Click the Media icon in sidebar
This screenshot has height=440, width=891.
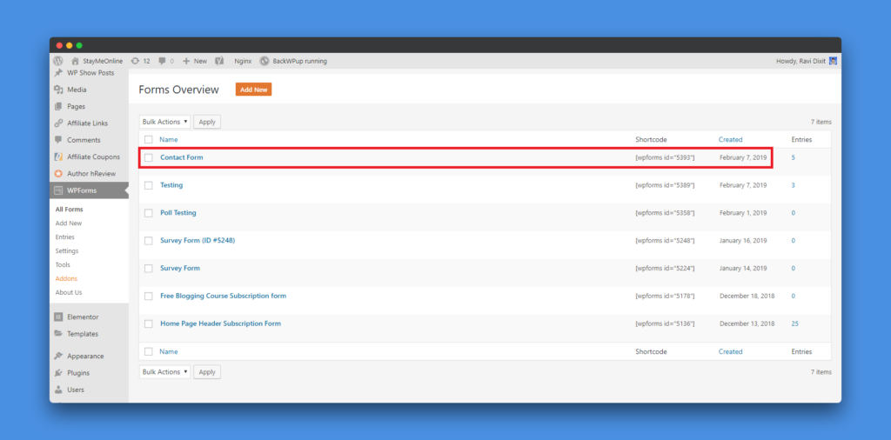(58, 90)
